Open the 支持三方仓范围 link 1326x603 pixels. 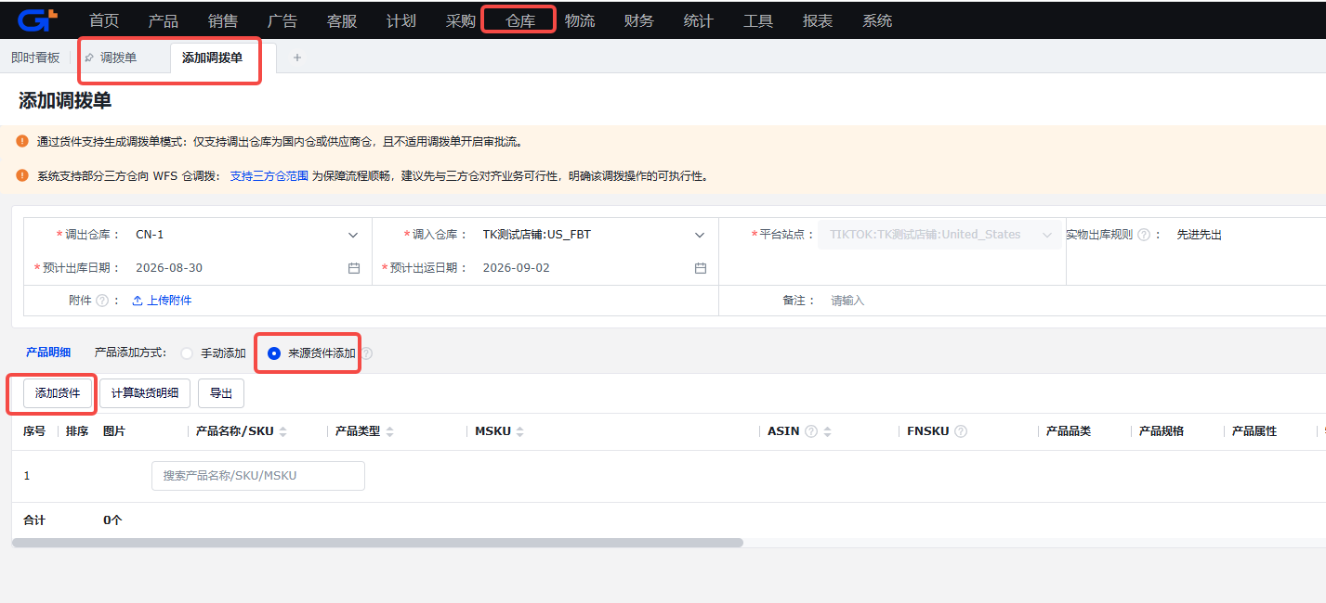click(269, 175)
